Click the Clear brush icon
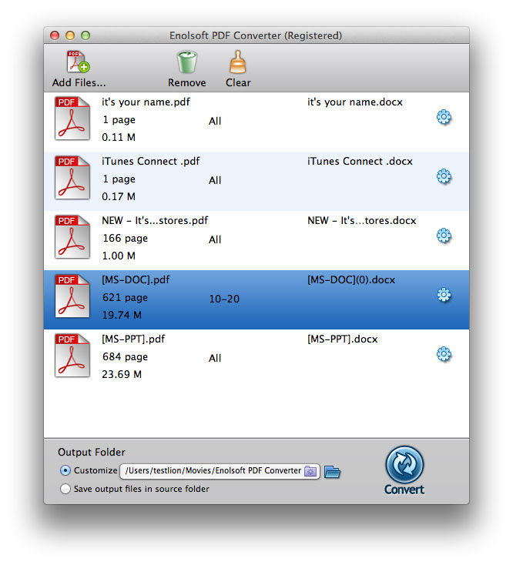 pos(238,62)
